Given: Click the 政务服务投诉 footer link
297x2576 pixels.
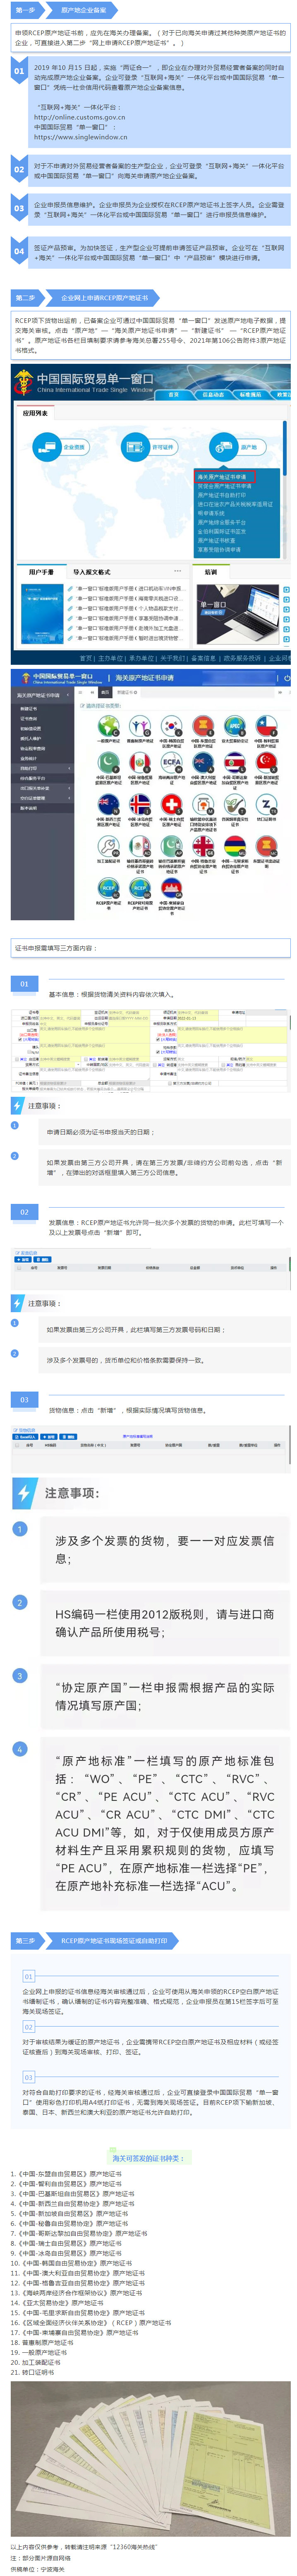Looking at the screenshot, I should tap(242, 658).
